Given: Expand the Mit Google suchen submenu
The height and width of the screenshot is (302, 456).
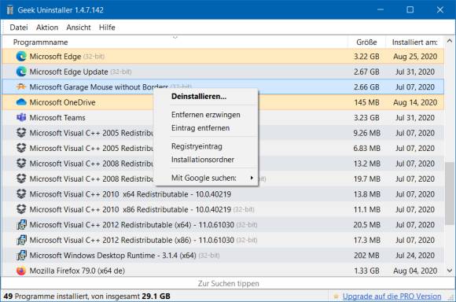Looking at the screenshot, I should [x=206, y=178].
